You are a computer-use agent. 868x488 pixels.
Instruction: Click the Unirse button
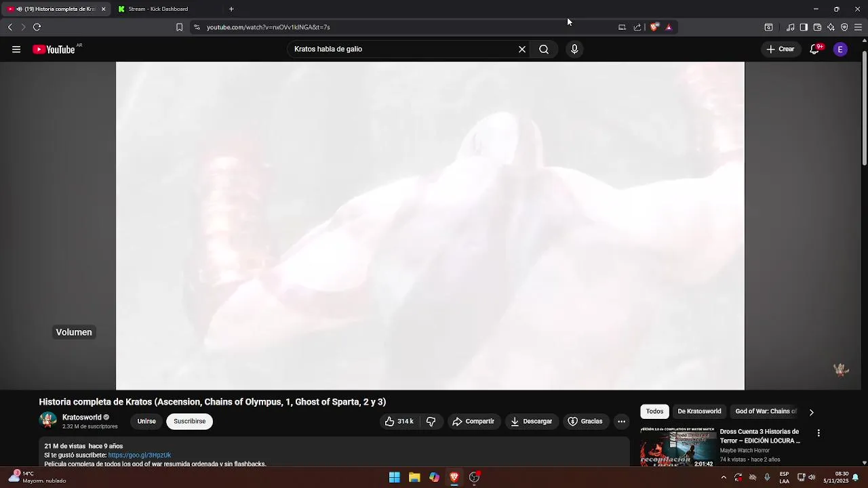click(x=146, y=421)
